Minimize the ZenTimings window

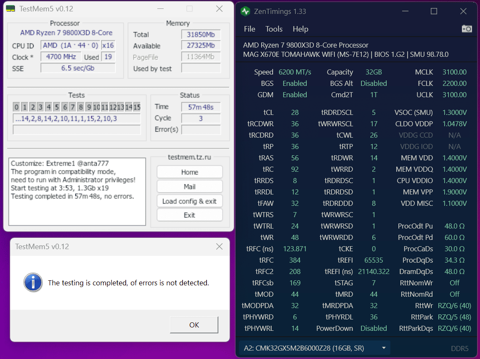405,11
